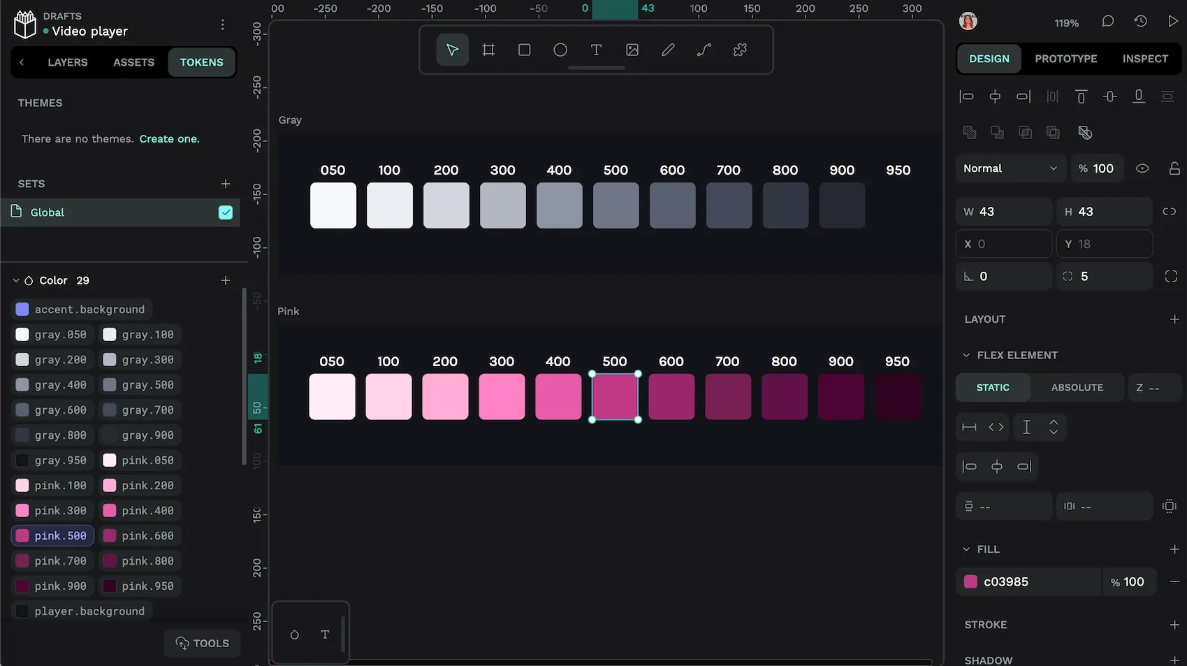Select the Pencil draw tool
1187x666 pixels.
click(668, 50)
